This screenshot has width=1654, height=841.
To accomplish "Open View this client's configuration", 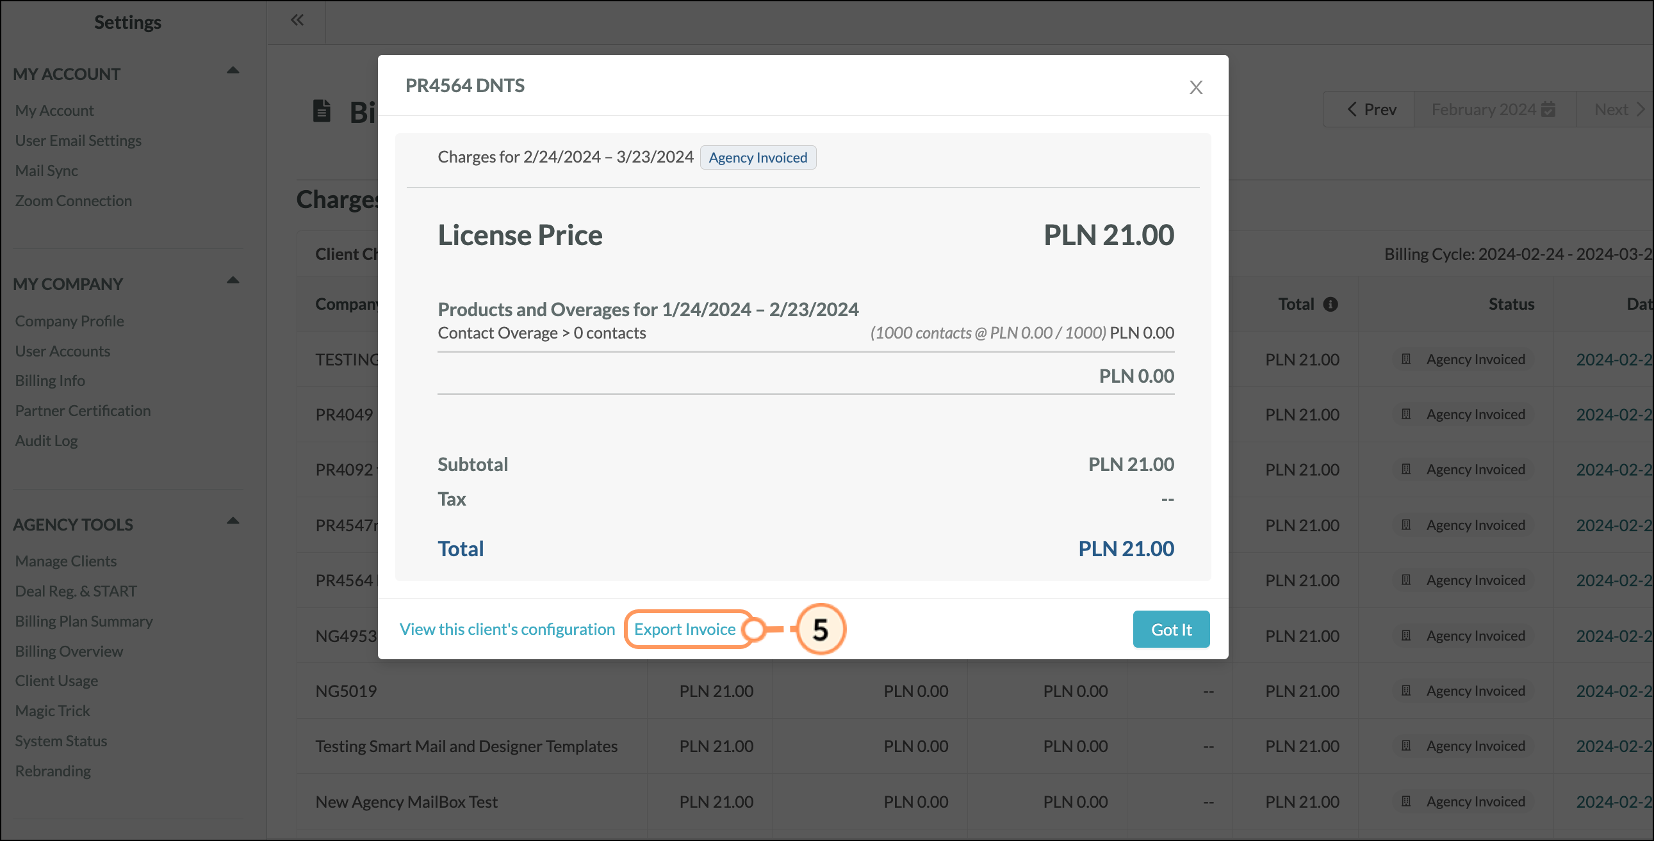I will 507,629.
